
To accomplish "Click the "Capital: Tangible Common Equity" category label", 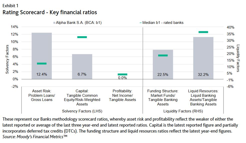I will (x=82, y=95).
